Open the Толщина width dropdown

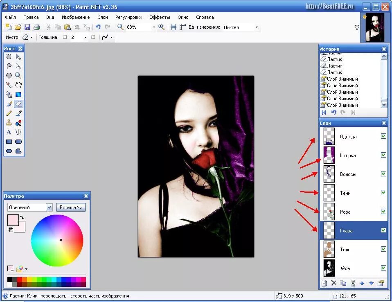tap(86, 38)
